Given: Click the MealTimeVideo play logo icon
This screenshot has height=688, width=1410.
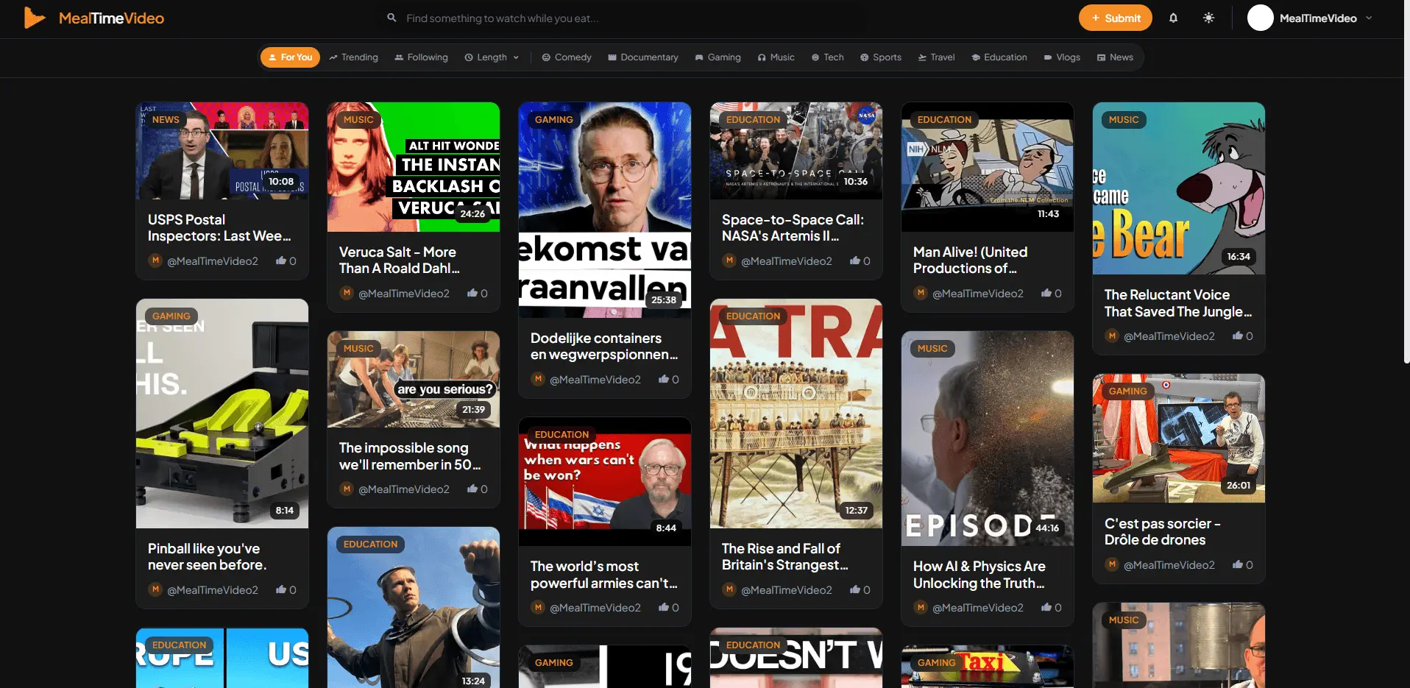Looking at the screenshot, I should click(35, 18).
